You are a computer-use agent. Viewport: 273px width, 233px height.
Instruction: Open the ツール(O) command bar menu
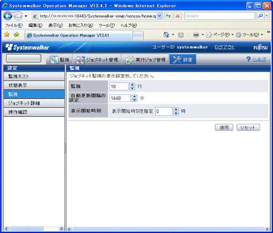tap(249, 35)
